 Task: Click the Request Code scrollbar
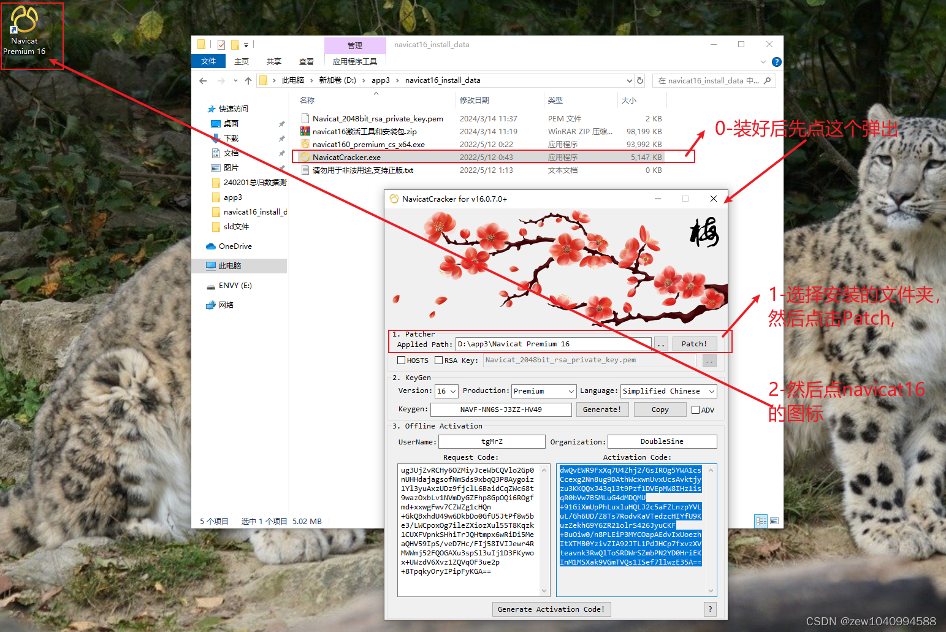pyautogui.click(x=544, y=530)
